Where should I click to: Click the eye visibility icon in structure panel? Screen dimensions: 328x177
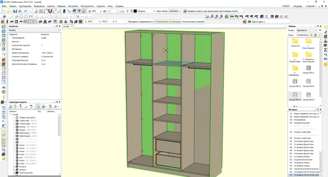[x=43, y=107]
